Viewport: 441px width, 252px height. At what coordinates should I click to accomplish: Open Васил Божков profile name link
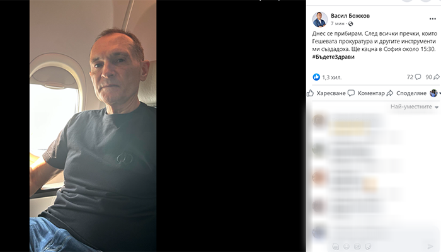[x=350, y=16]
